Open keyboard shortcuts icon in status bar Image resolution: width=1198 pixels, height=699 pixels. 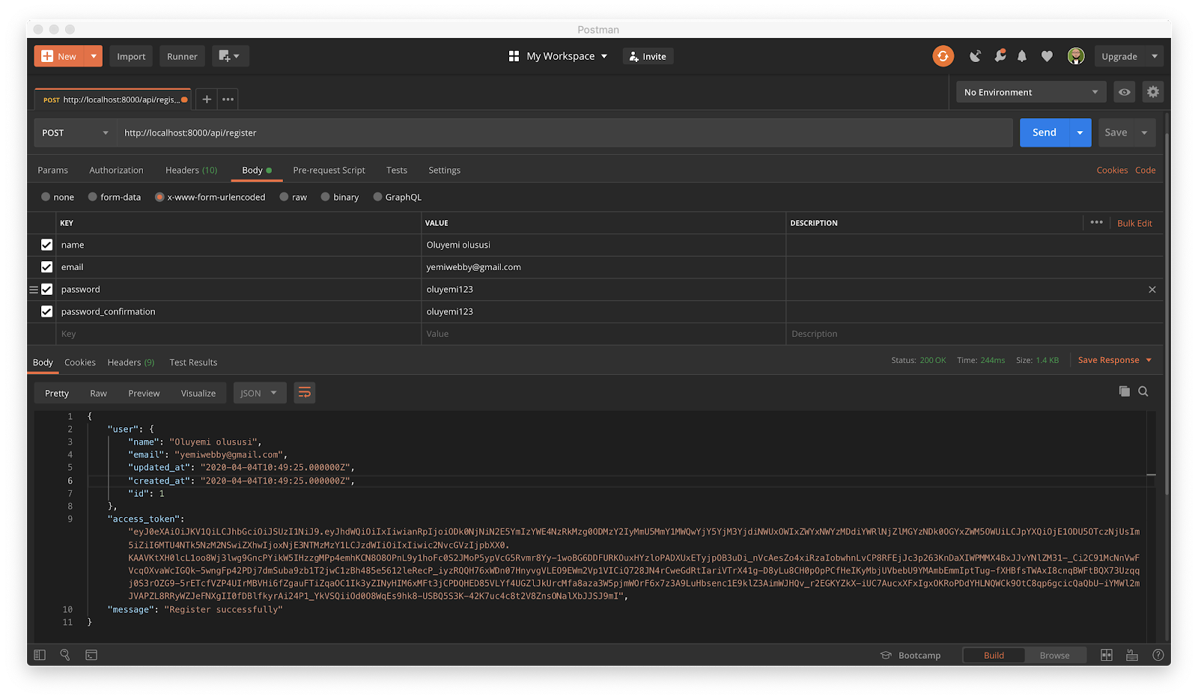point(1132,655)
